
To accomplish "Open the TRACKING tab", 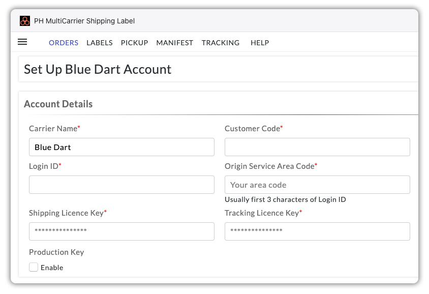I will point(221,43).
